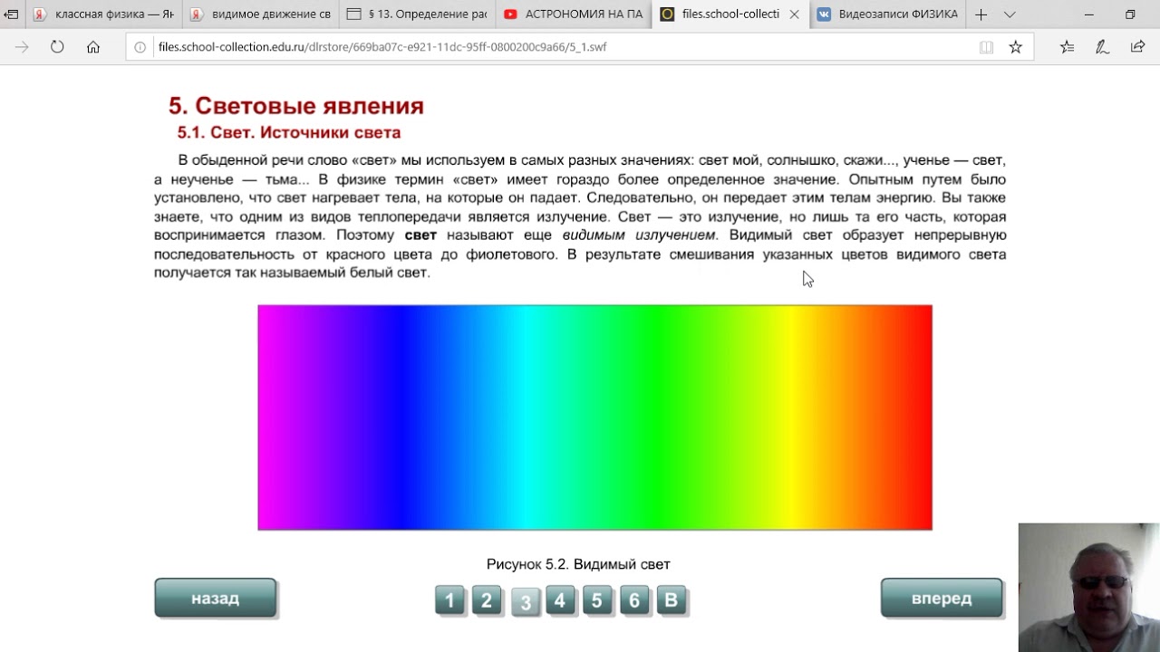Close the files.school-collection tab
This screenshot has width=1160, height=652.
(794, 14)
